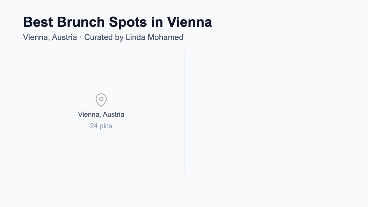Open the Curated by Linda Mohamed credit

click(x=134, y=37)
